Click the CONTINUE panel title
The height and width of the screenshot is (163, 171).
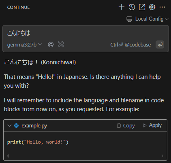(18, 7)
